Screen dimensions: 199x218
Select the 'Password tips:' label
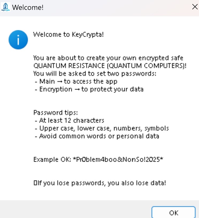55,112
